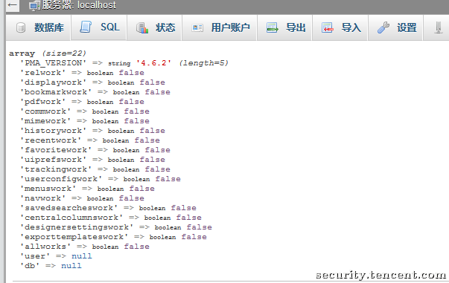The height and width of the screenshot is (283, 449).
Task: Click the 'designersettingswork' key text
Action: (77, 227)
